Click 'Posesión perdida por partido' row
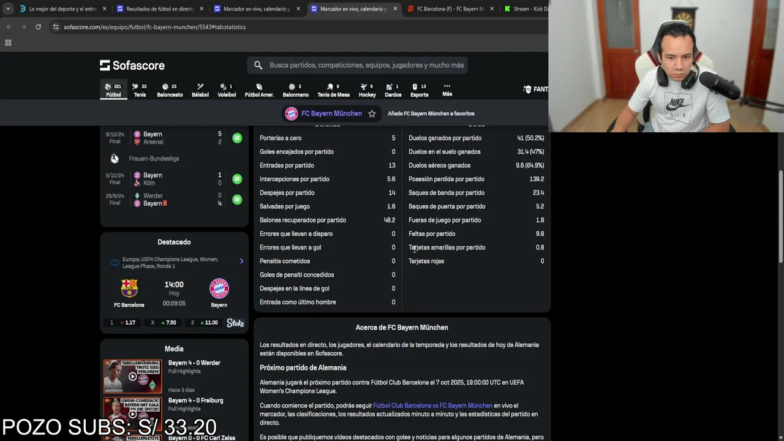784x441 pixels. [x=476, y=179]
